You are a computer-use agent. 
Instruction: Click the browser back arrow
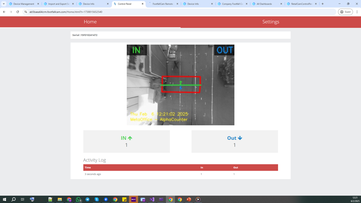click(4, 12)
